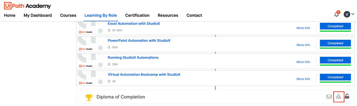The width and height of the screenshot is (357, 106).
Task: Click More Info for Virtual Automation Bootcamp
Action: point(303,79)
